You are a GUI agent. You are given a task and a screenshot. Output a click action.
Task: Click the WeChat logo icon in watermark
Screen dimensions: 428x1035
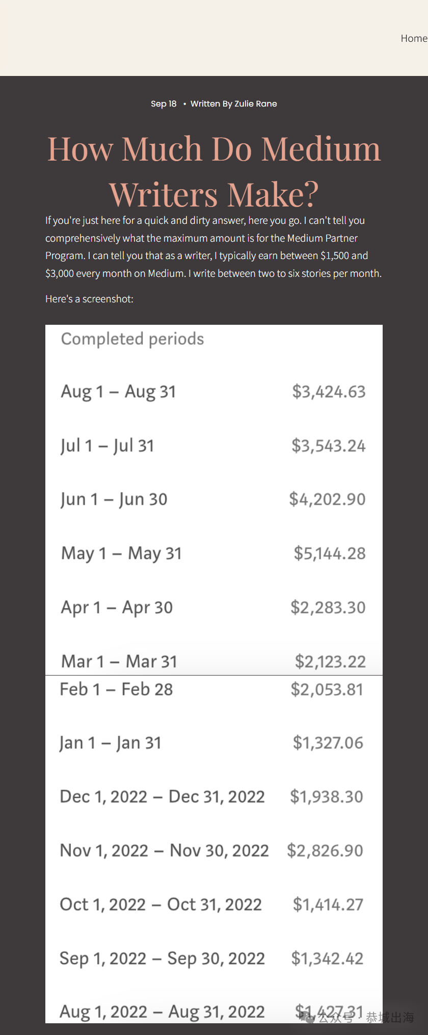[308, 1018]
